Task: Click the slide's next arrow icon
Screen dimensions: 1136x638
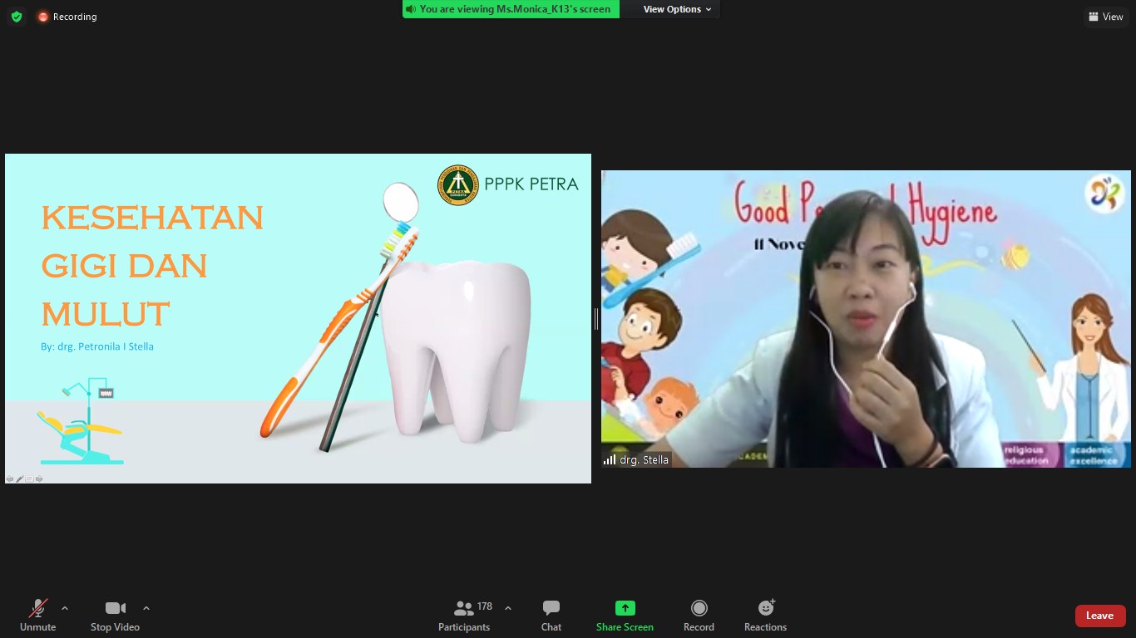Action: coord(39,479)
